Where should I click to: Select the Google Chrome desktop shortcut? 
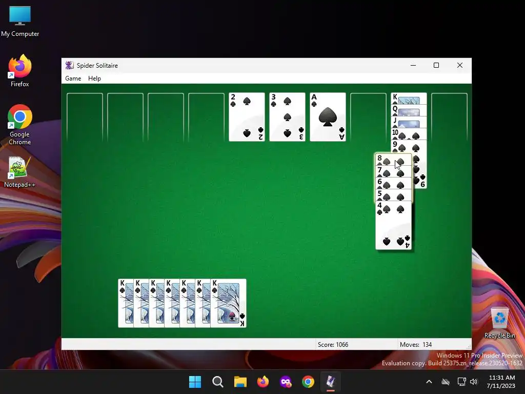[x=20, y=125]
